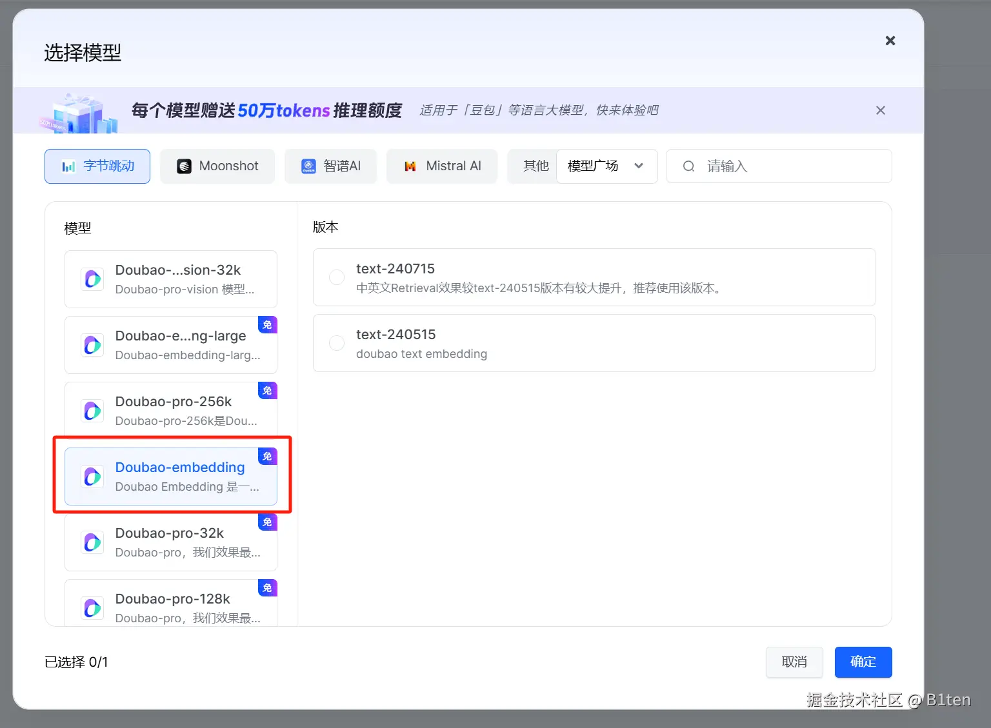991x728 pixels.
Task: Select the Doubao-embedding model card
Action: click(x=171, y=477)
